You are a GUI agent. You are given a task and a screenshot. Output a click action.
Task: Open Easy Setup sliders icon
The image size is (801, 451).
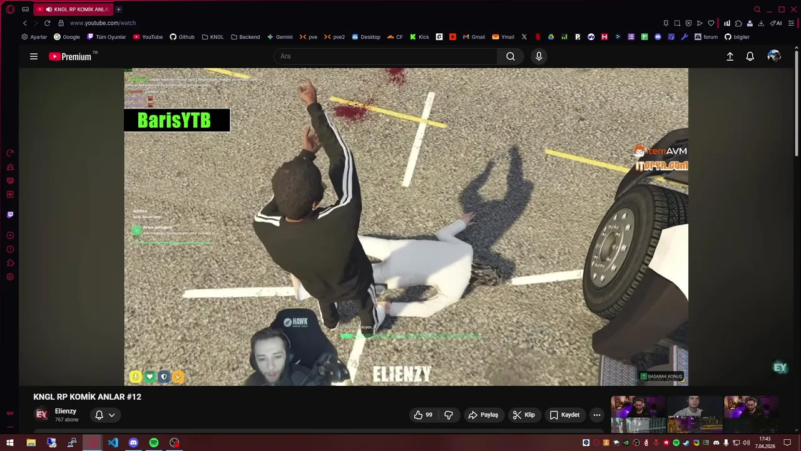click(x=792, y=23)
